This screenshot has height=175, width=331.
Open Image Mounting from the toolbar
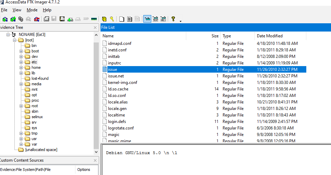point(21,19)
